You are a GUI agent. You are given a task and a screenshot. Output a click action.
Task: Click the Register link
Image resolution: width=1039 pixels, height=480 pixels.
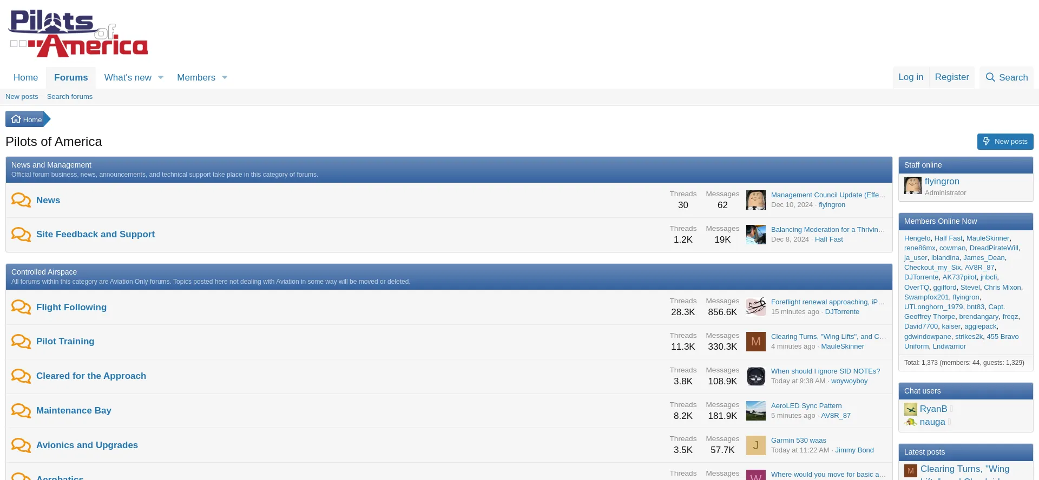pyautogui.click(x=952, y=77)
